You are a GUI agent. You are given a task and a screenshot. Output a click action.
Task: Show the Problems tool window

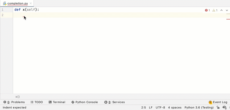click(x=14, y=102)
